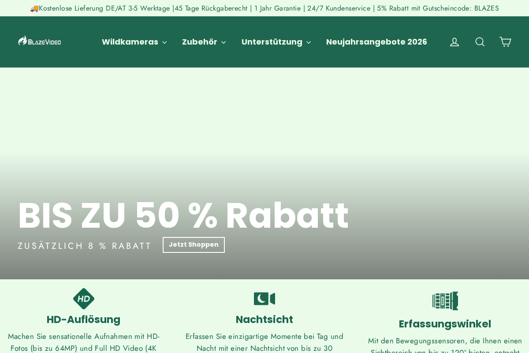Screen dimensions: 529x353
Task: Click the Nachtsicht heading link
Action: tap(264, 319)
